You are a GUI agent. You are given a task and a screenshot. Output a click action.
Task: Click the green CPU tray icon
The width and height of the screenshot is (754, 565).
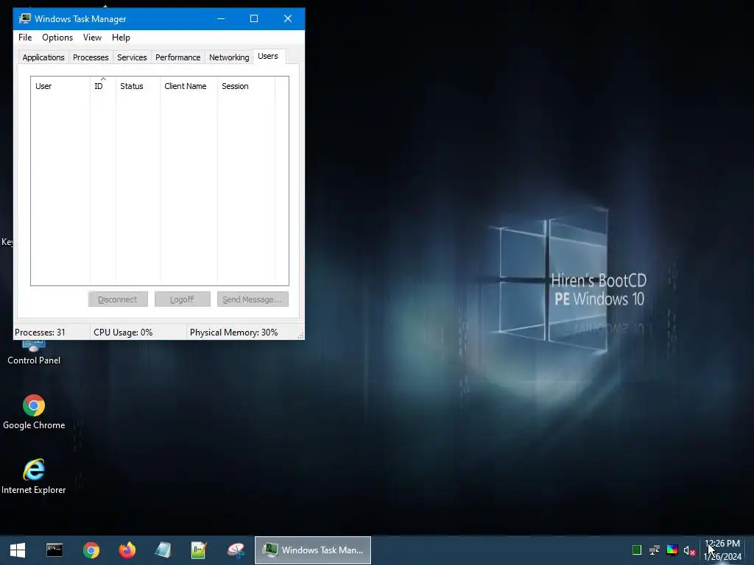(x=637, y=550)
